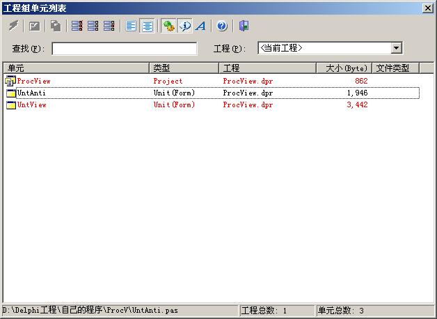The width and height of the screenshot is (437, 319).
Task: Toggle the left-aligned text view button
Action: 131,26
